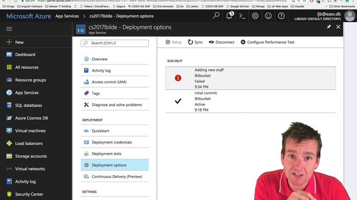Open Overview in the resource menu
Viewport: 357px width, 200px height.
coord(115,59)
